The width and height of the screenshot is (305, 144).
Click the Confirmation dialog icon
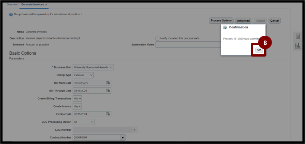225,28
